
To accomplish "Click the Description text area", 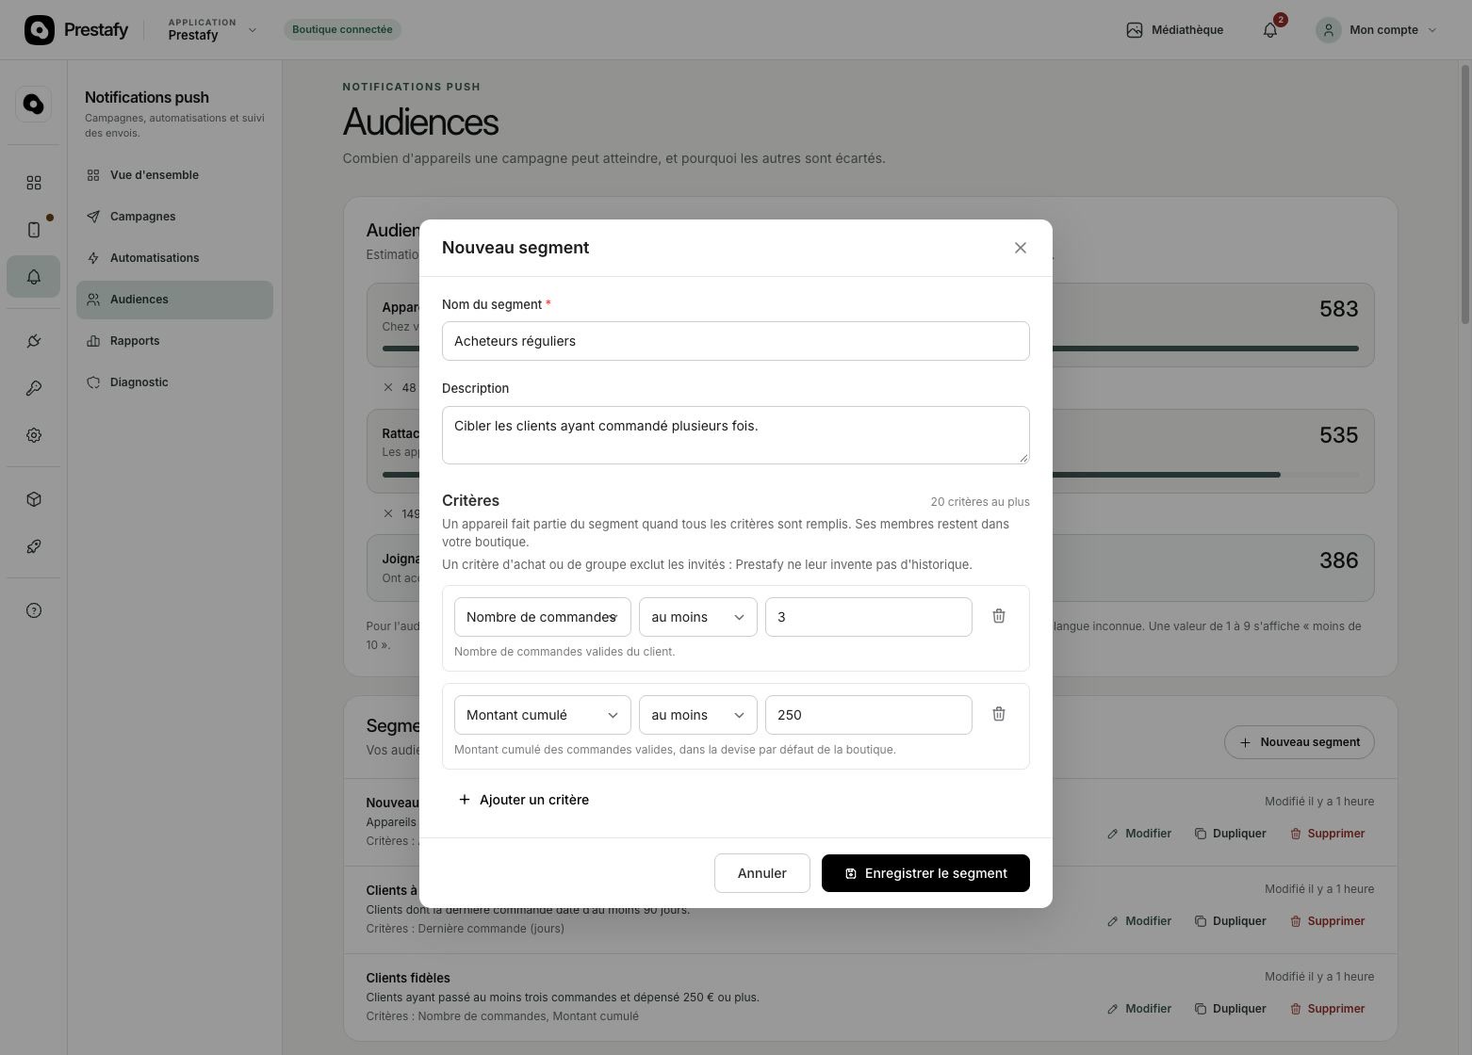I will tap(736, 435).
